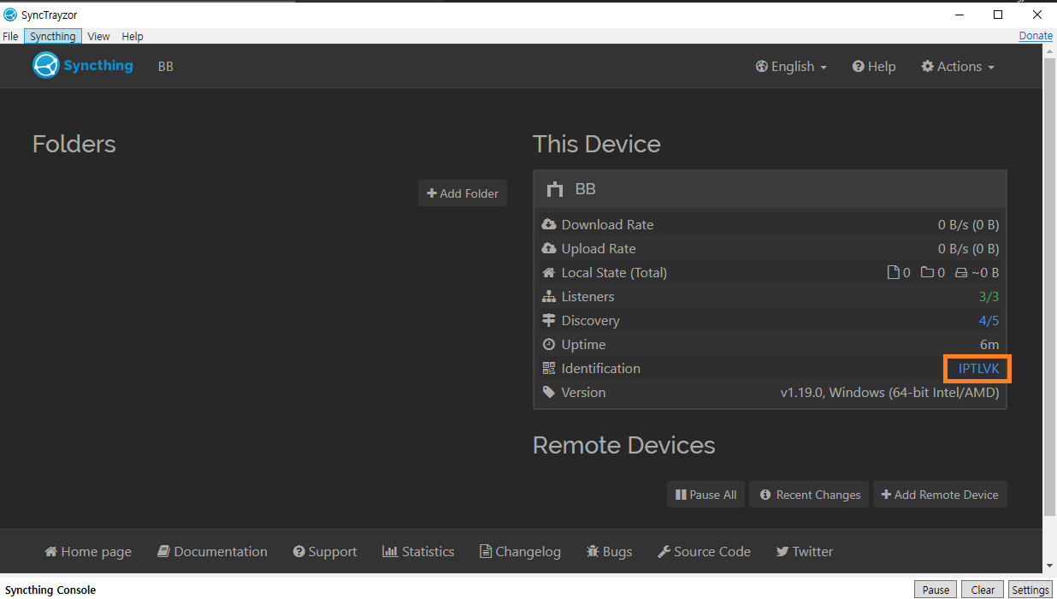
Task: Click the Pause All button
Action: coord(706,495)
